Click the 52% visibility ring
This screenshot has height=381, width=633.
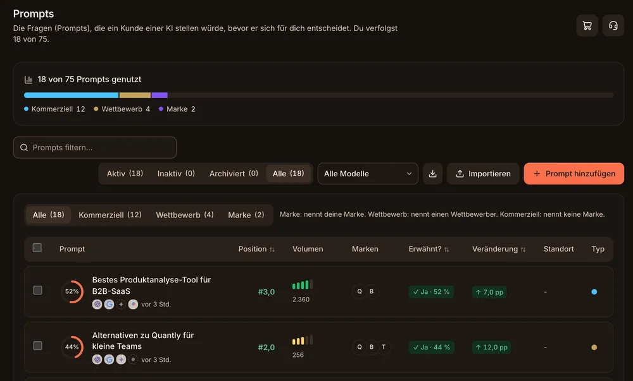click(x=72, y=291)
